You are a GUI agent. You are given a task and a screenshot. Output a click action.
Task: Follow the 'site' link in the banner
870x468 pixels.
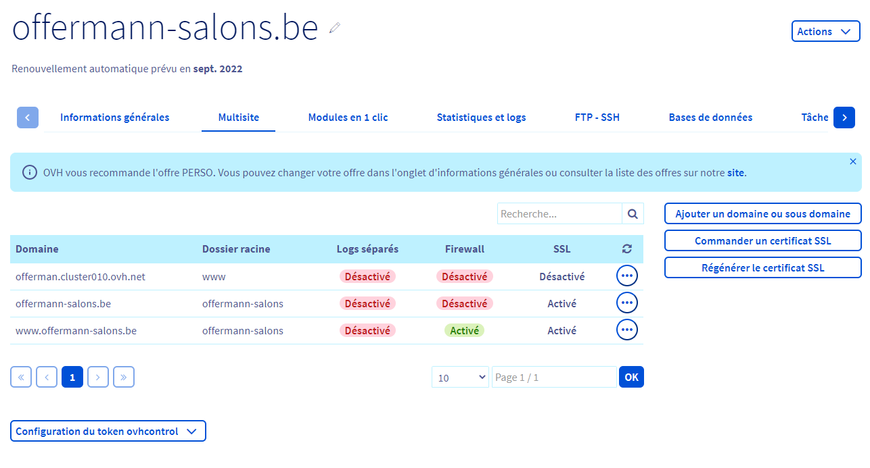pyautogui.click(x=735, y=173)
